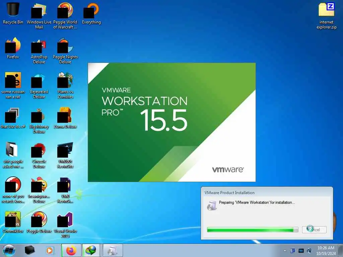Screen dimensions: 343x257
Task: Select the Plants vs Zombies shortcut
Action: tap(65, 85)
